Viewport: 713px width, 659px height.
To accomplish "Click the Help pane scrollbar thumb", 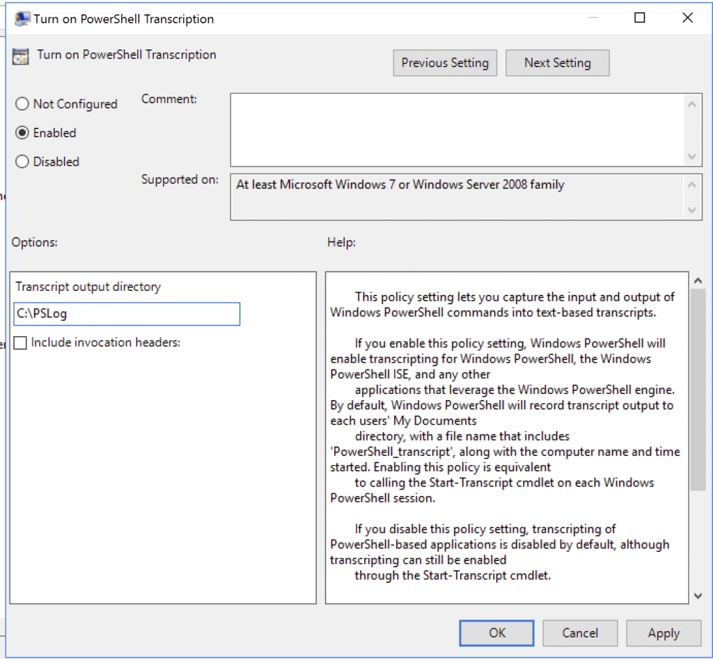I will 698,390.
